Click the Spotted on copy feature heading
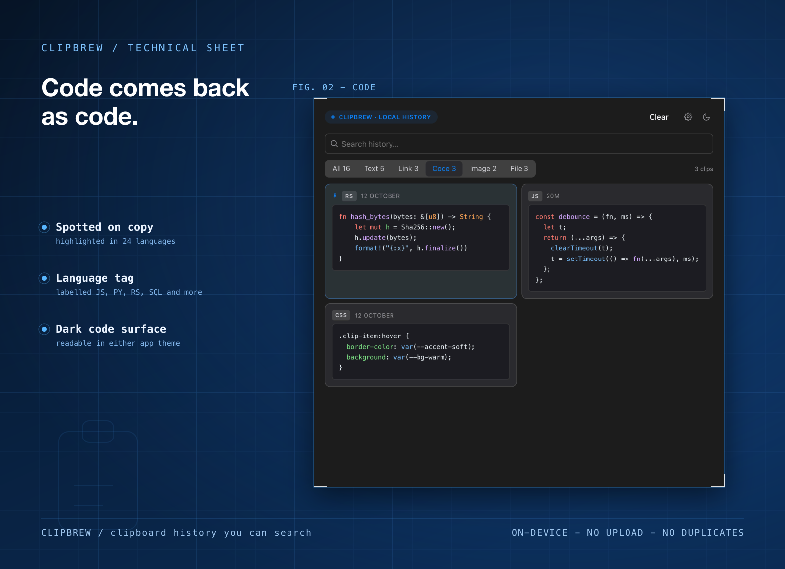This screenshot has height=569, width=785. [x=105, y=227]
